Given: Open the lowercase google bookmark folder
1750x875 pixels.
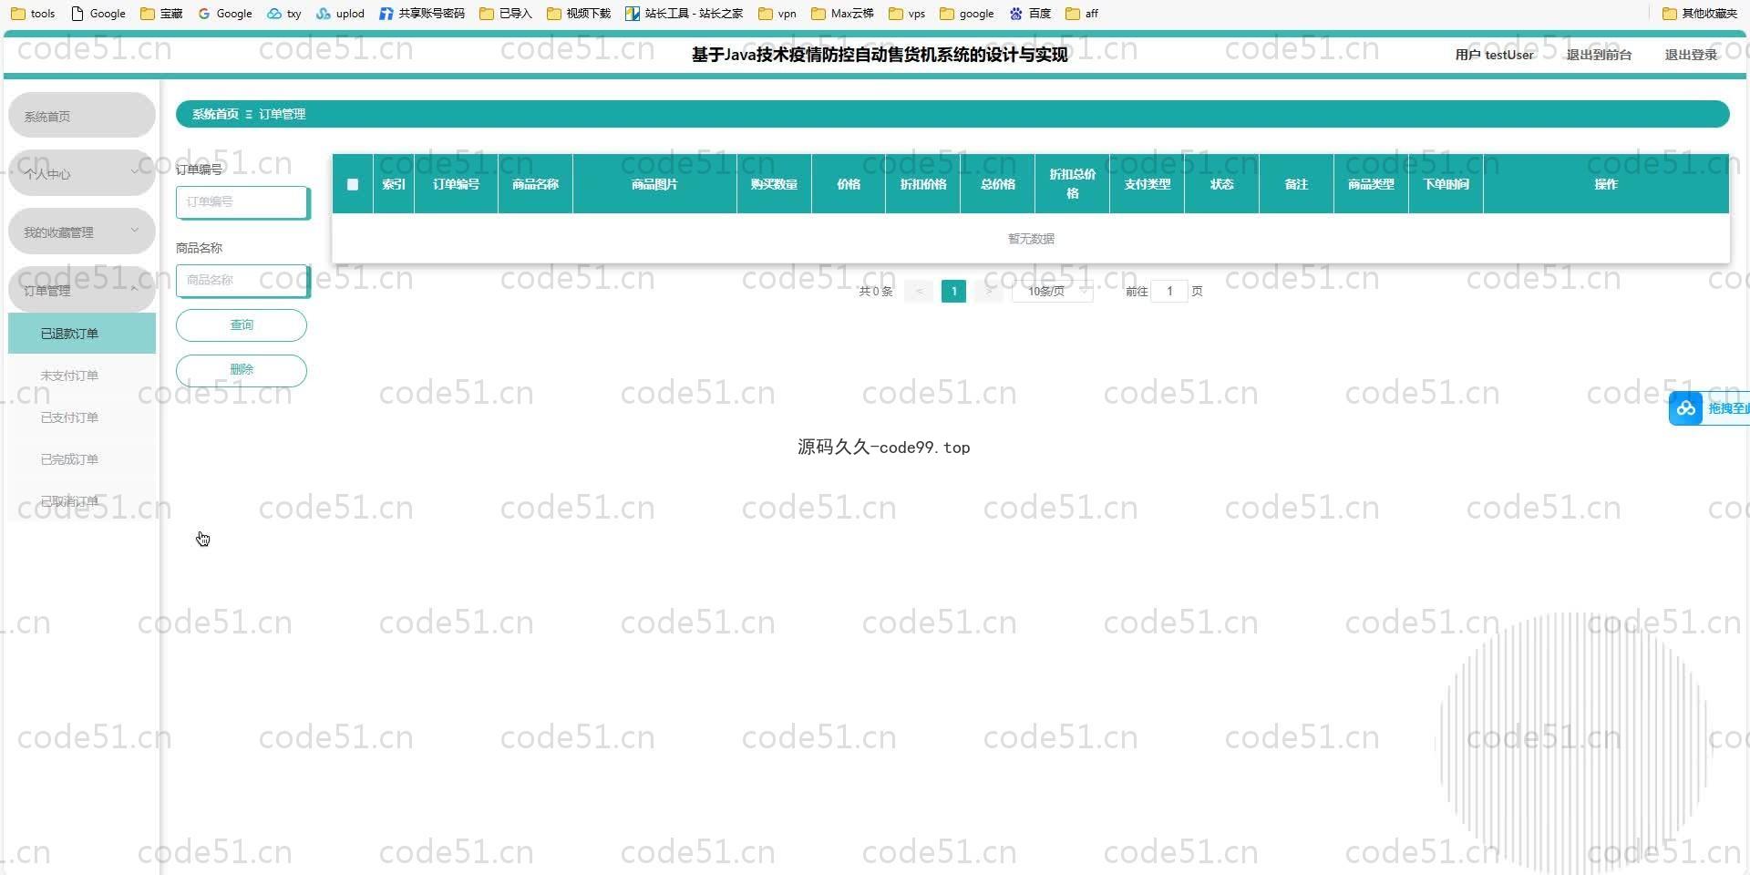Looking at the screenshot, I should click(967, 13).
